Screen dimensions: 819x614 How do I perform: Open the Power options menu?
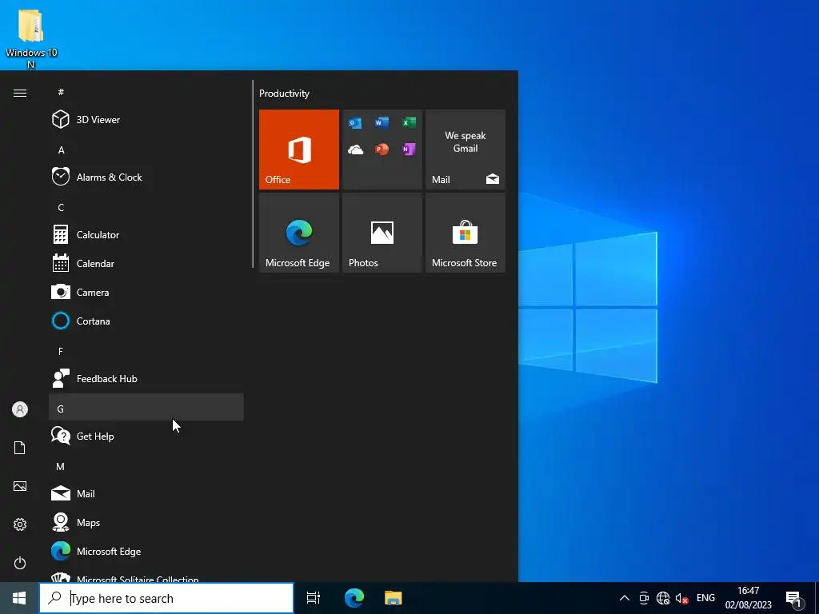20,563
